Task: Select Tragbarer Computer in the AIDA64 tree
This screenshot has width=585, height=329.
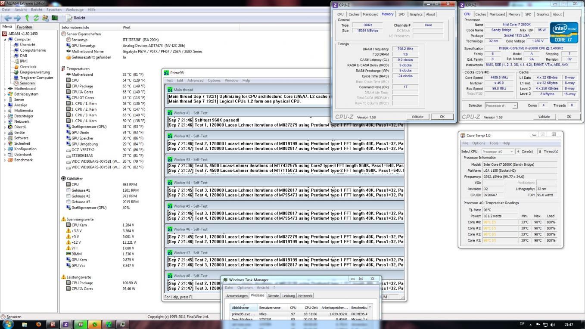Action: [37, 78]
